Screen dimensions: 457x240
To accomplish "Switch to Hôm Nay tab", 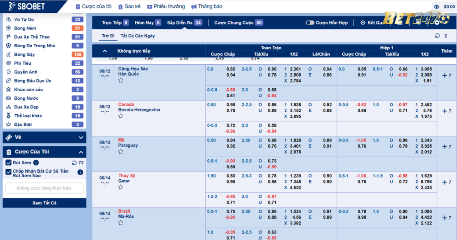I will tap(148, 23).
